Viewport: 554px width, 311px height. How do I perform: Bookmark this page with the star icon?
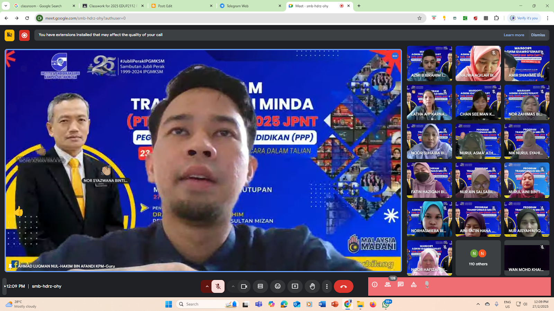click(419, 18)
